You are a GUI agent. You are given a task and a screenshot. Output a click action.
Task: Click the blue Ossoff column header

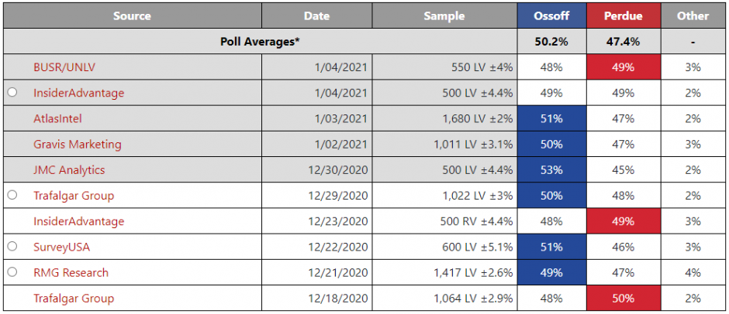pos(551,16)
